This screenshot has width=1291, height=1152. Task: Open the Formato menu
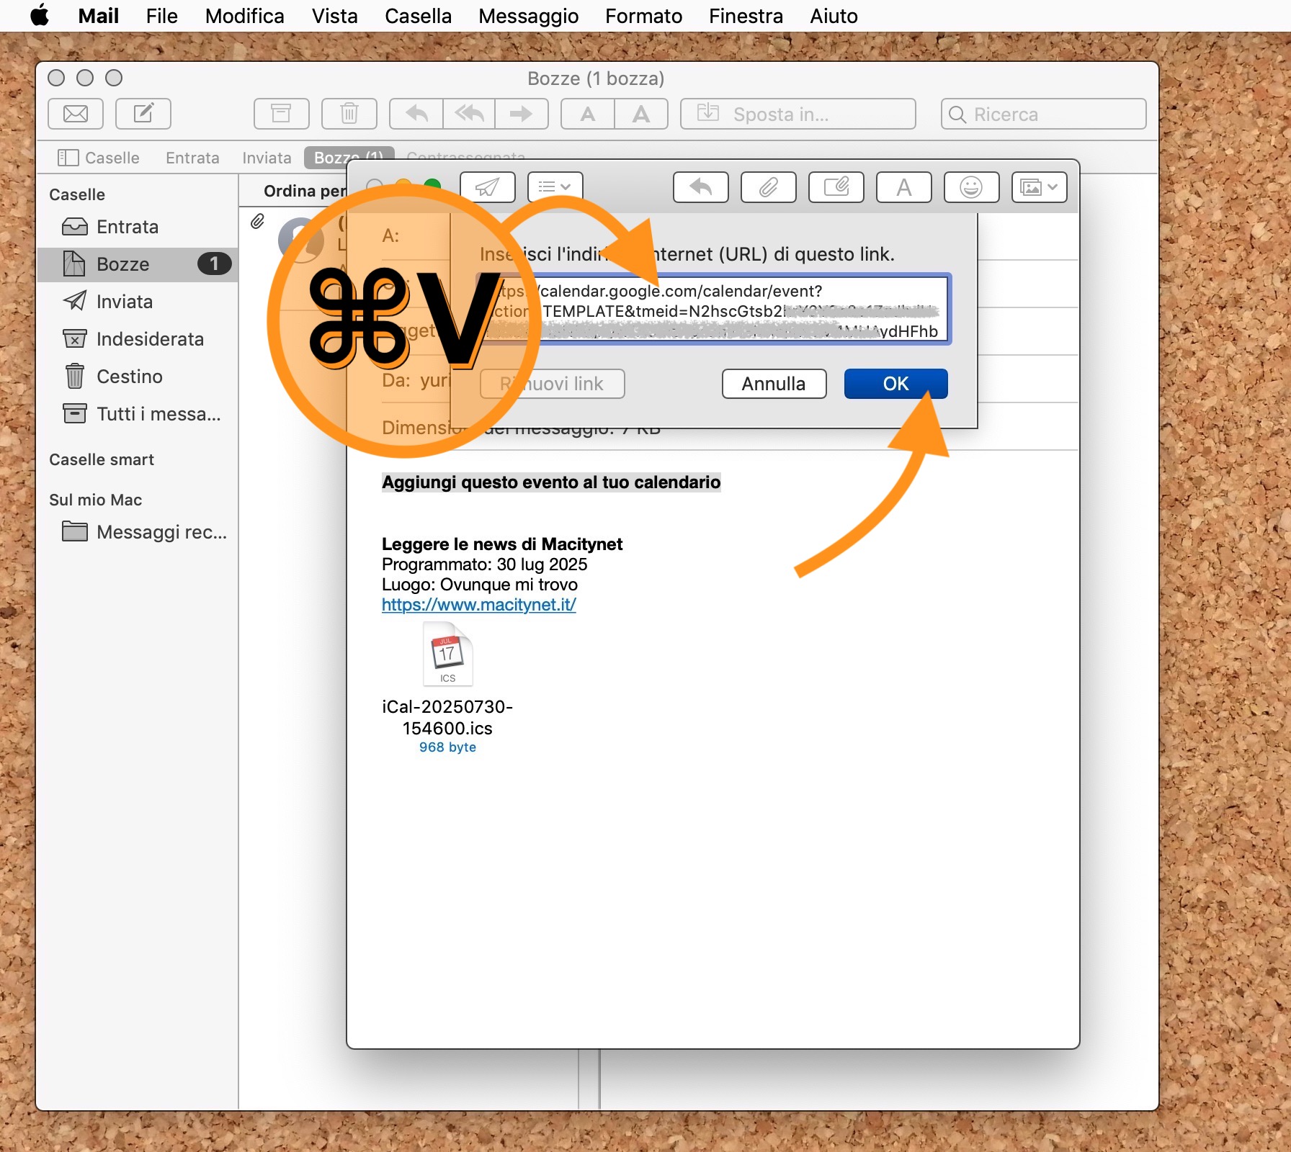643,16
